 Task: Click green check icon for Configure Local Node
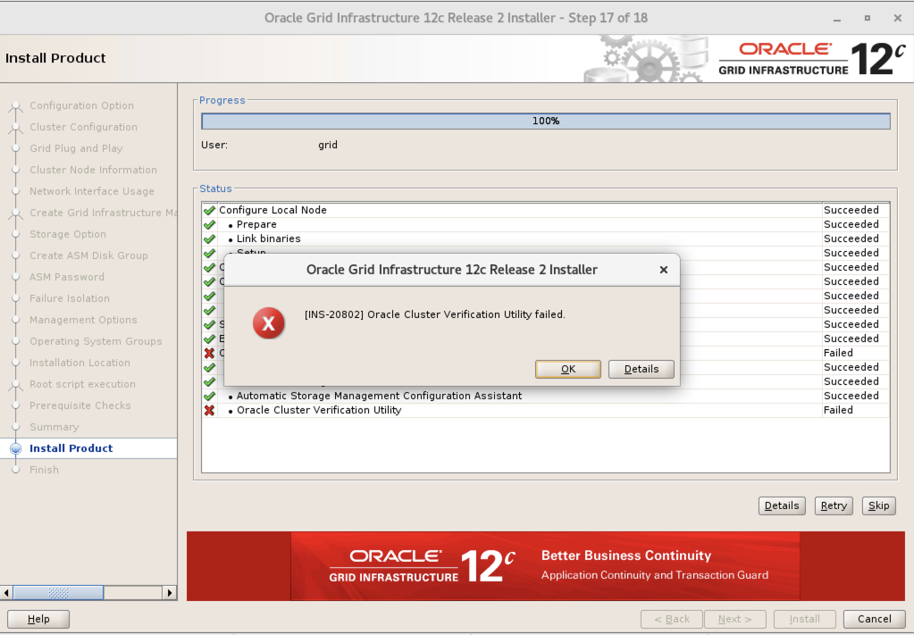(209, 210)
